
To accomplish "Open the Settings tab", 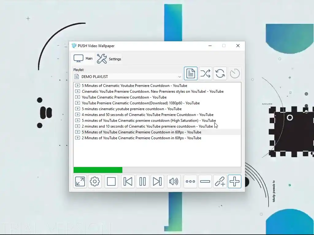I will pos(109,59).
